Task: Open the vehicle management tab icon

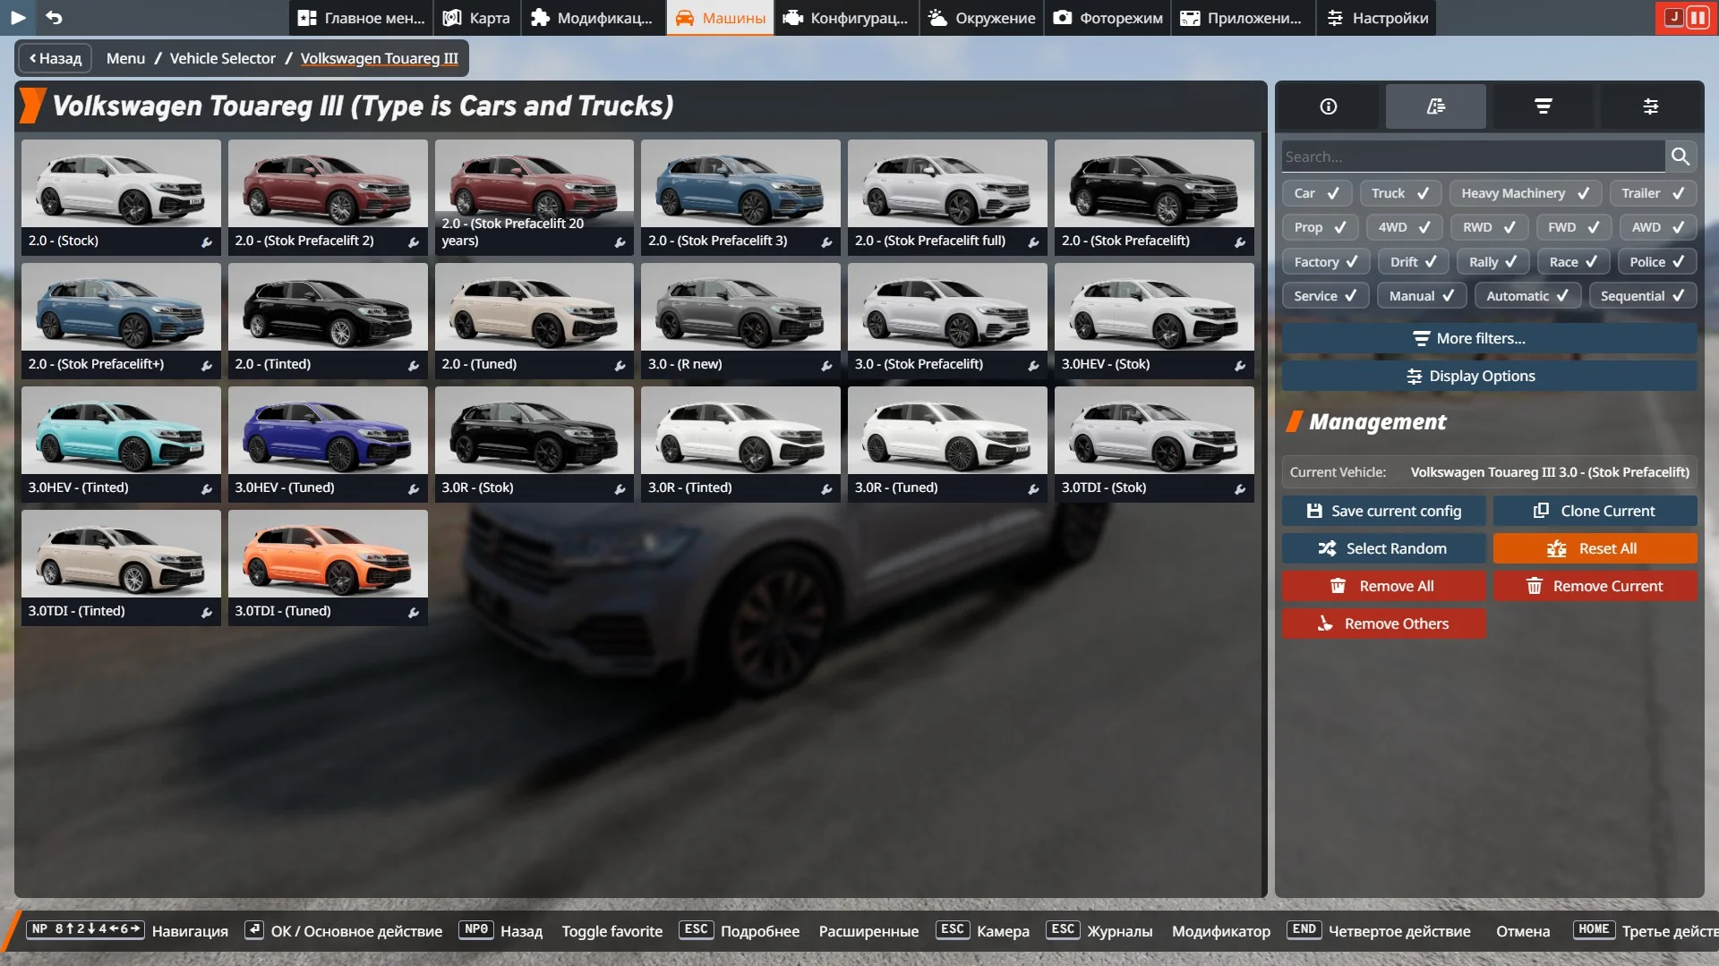Action: pos(1436,106)
